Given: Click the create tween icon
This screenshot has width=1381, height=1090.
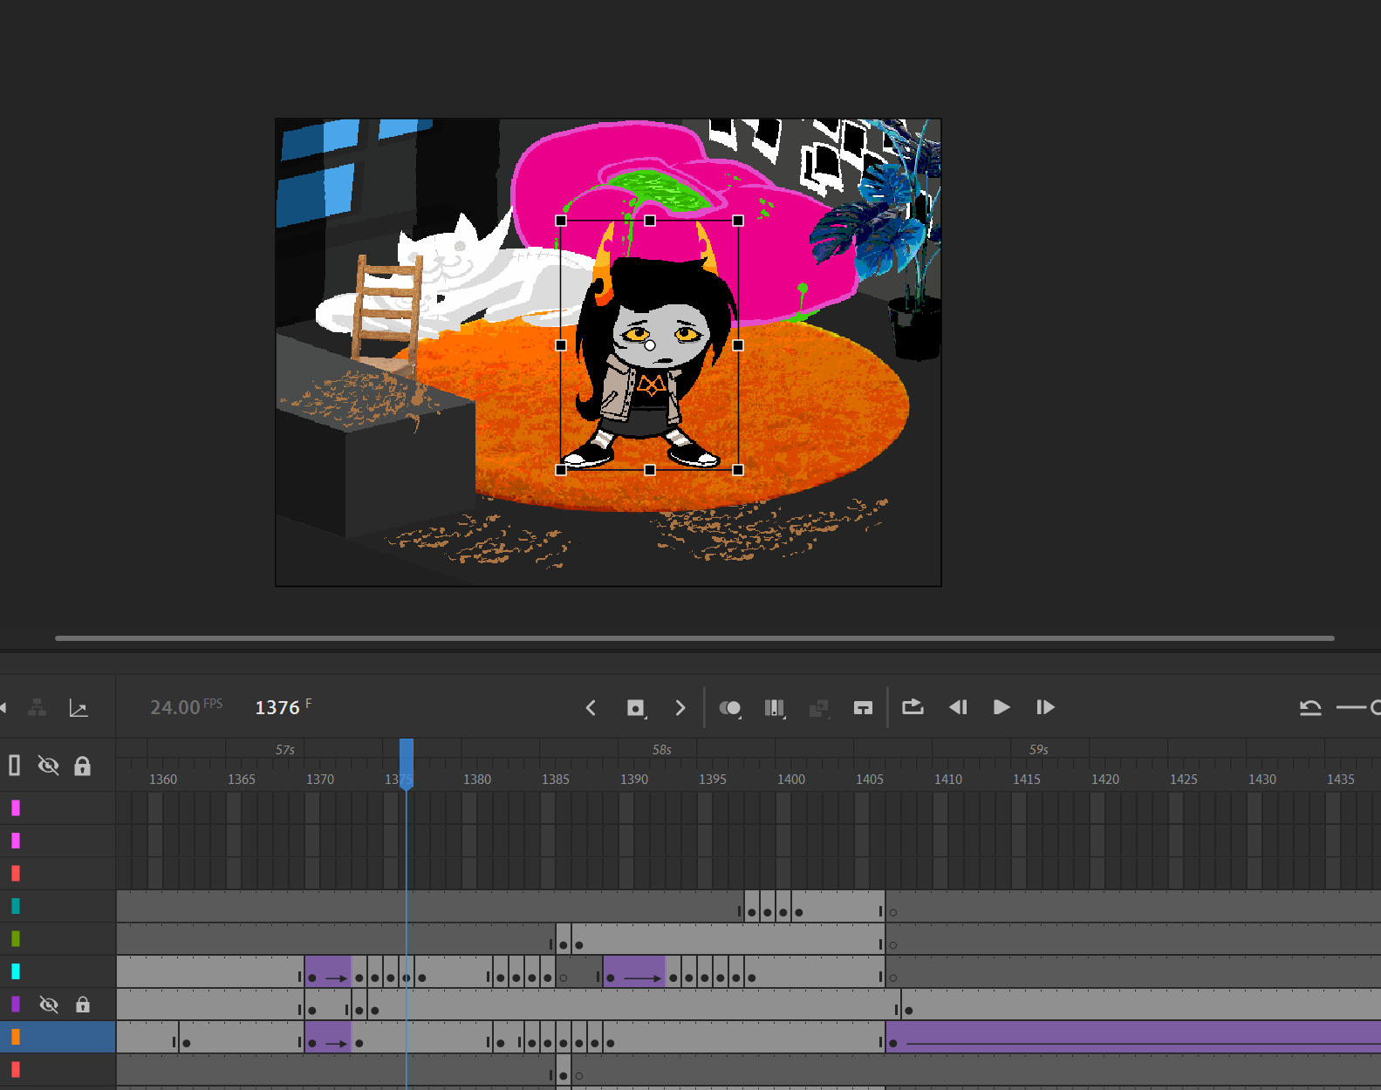Looking at the screenshot, I should point(818,708).
